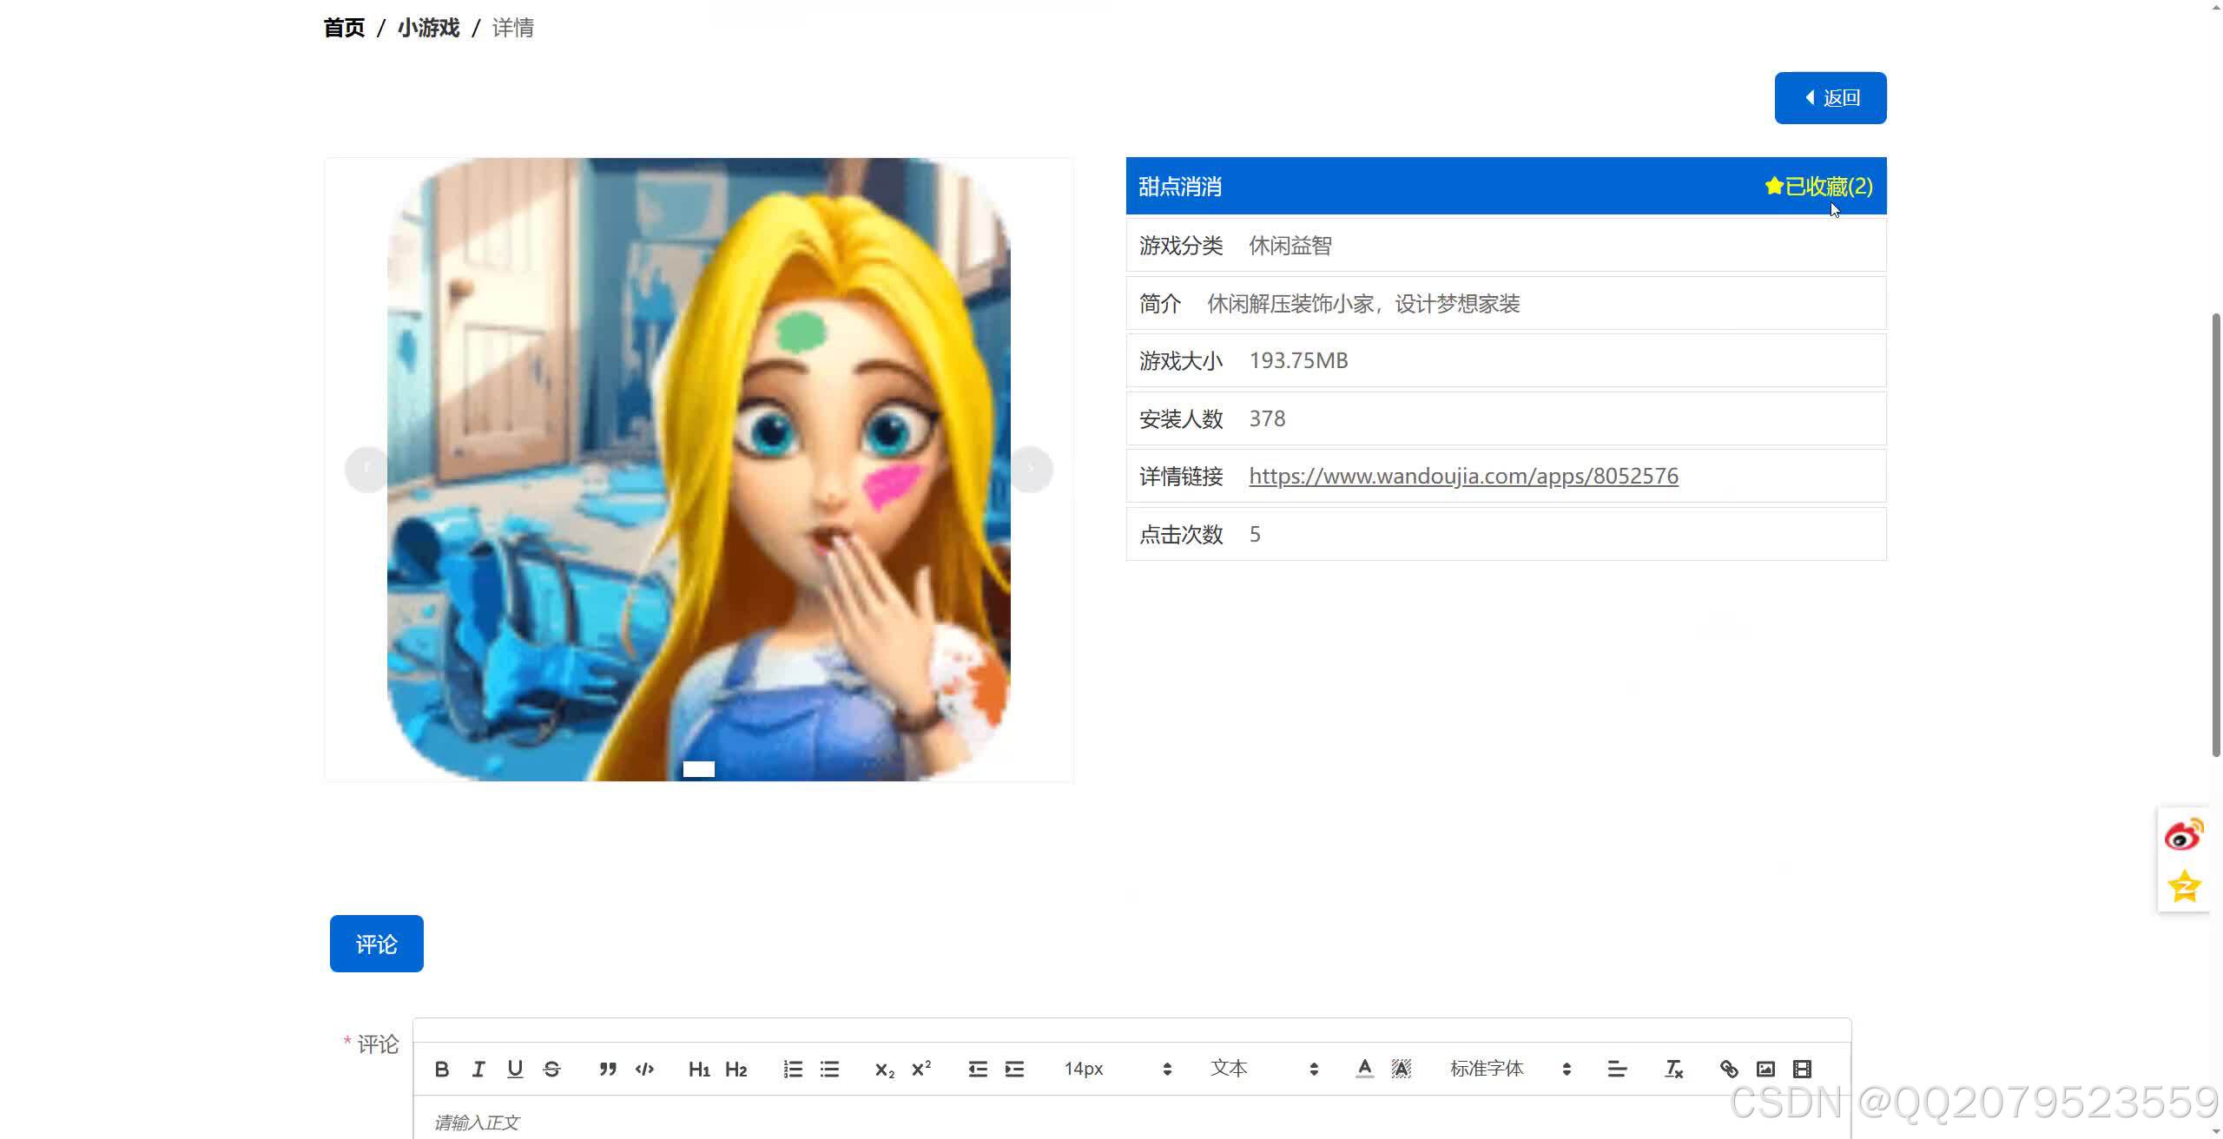Go to the 小游戏 breadcrumb
The image size is (2223, 1139).
pyautogui.click(x=428, y=28)
